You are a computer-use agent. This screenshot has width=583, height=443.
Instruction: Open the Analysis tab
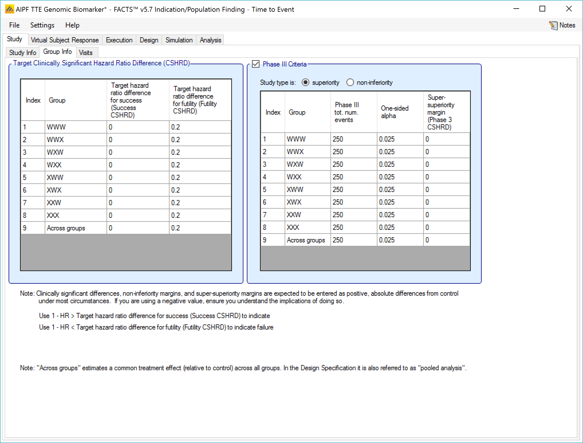pos(210,40)
